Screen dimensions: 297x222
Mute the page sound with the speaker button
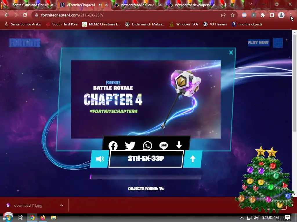[x=100, y=159]
